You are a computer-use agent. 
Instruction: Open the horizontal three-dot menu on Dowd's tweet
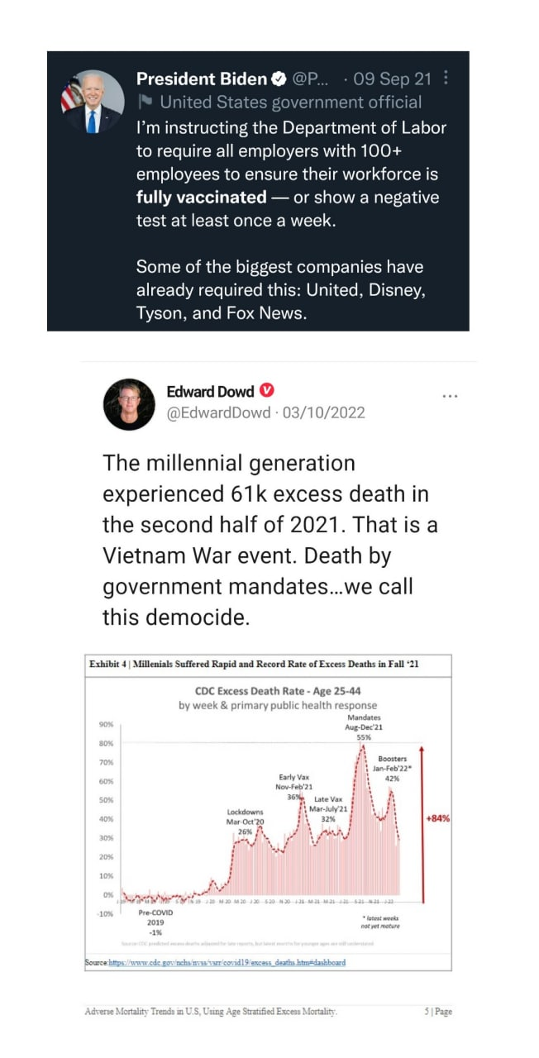point(450,396)
